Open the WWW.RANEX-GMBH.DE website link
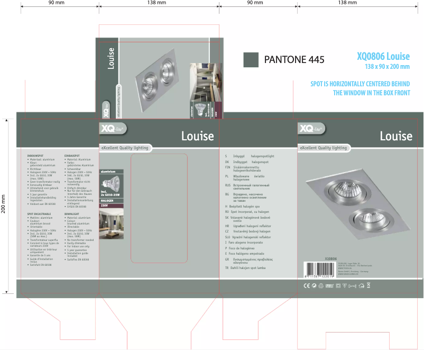This screenshot has height=350, width=424. pyautogui.click(x=349, y=274)
